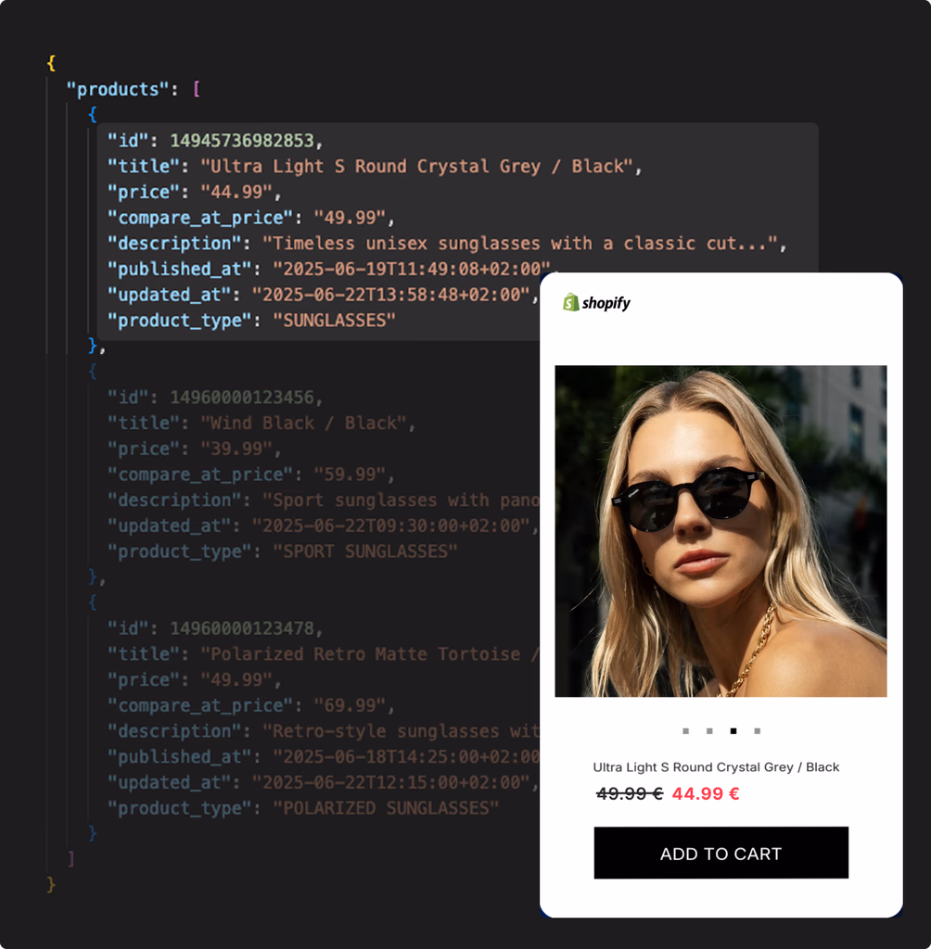Click the id value 14945736982853

point(242,141)
